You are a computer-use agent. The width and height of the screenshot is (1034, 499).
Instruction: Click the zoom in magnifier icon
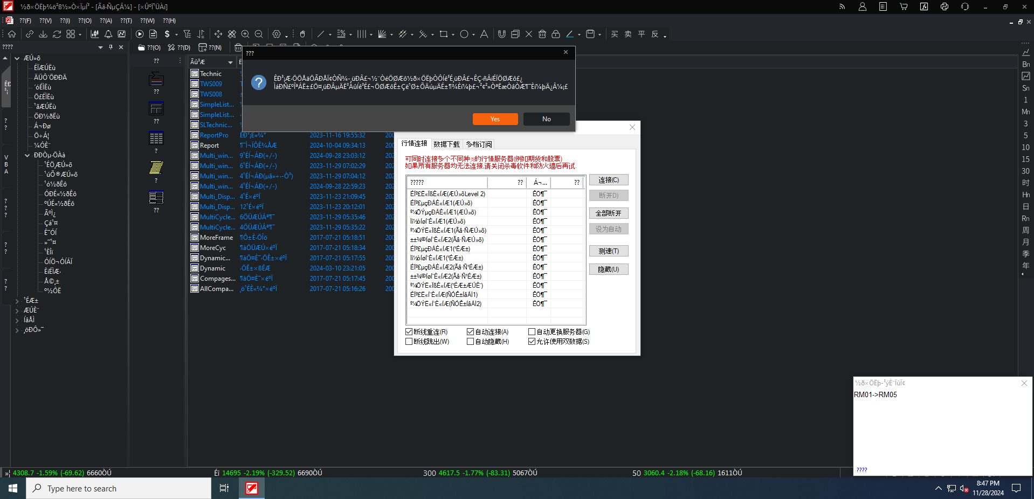click(x=245, y=34)
